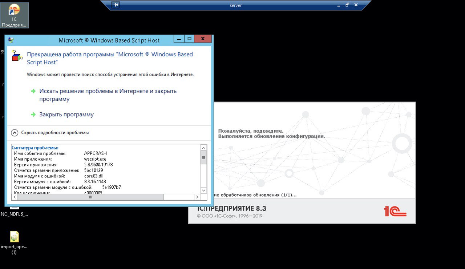
Task: Click the ООО 1С-Софт copyright line
Action: click(230, 216)
